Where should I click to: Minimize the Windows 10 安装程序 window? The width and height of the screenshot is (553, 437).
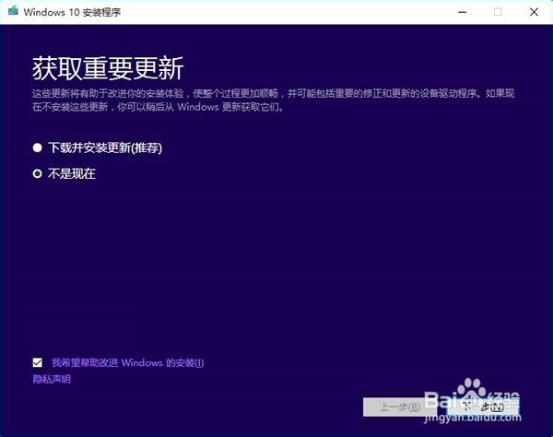(463, 12)
